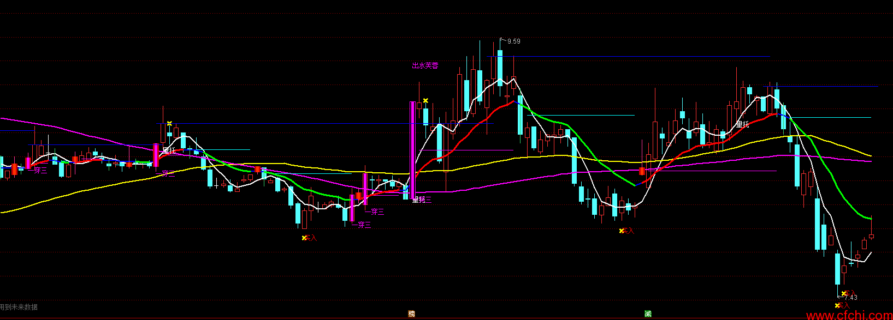
Task: Click the orange 榜 marker on the bottom axis
Action: point(412,313)
